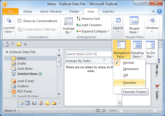Minimize the ribbon with caret button
Screen dimensions: 165x116
153,11
